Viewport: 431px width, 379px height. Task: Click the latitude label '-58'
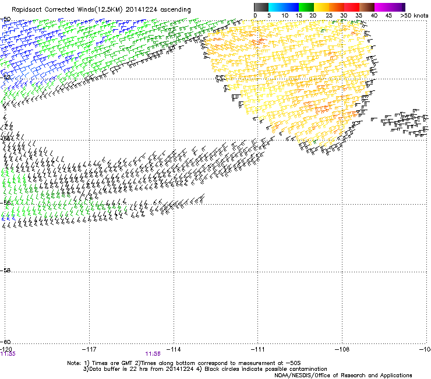coord(5,271)
